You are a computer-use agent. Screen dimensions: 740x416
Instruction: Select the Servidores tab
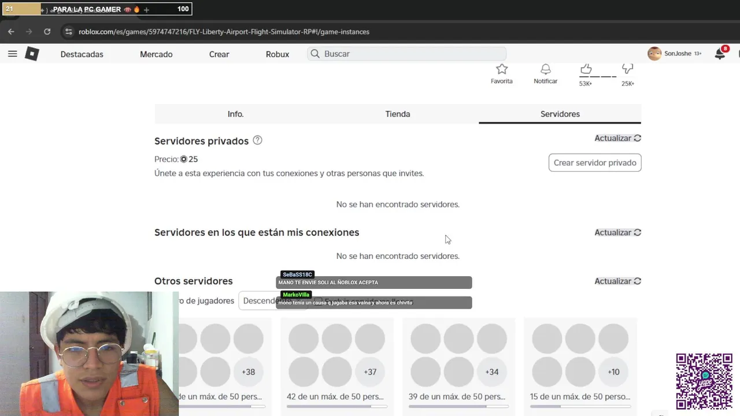point(560,114)
